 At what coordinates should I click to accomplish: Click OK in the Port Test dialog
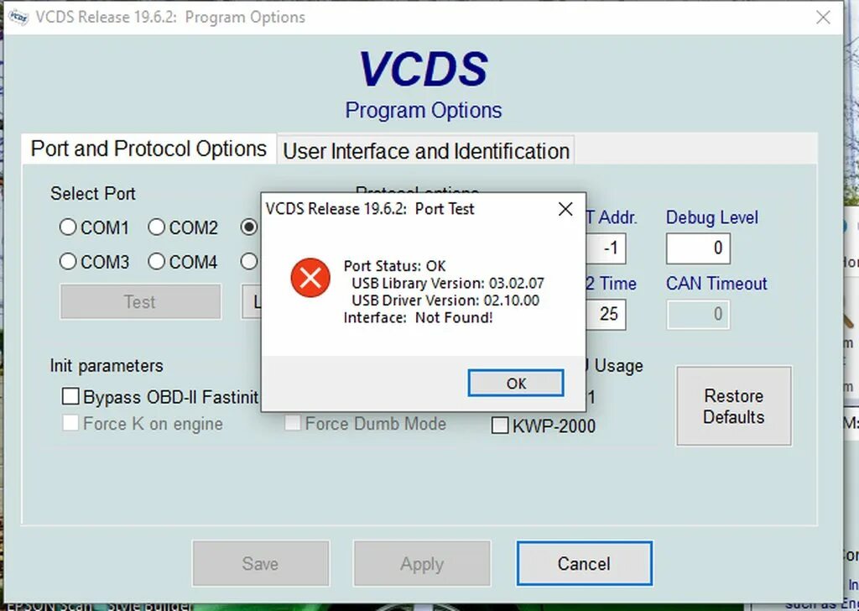pos(516,383)
